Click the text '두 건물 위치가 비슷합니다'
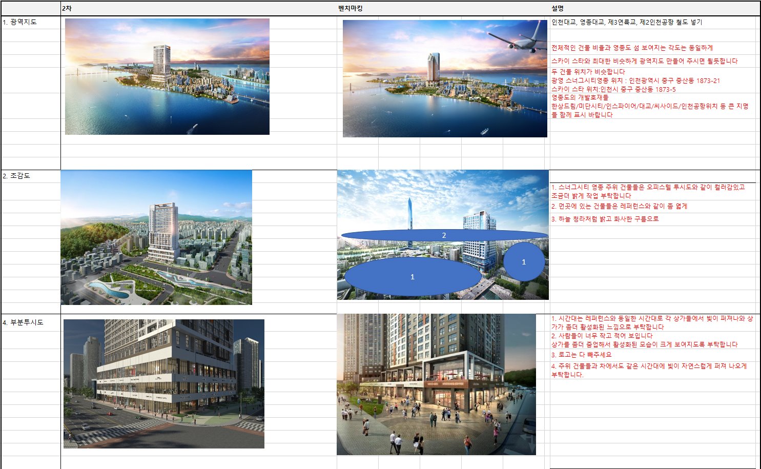The width and height of the screenshot is (761, 469). [588, 72]
